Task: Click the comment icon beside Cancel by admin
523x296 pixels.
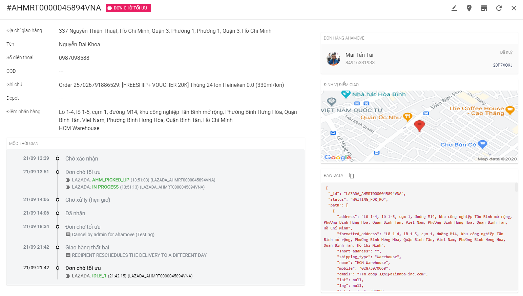Action: pos(68,235)
